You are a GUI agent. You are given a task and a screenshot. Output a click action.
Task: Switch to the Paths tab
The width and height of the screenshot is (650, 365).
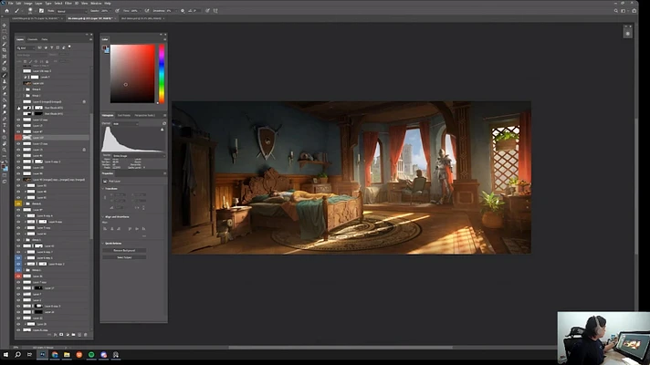pos(45,39)
